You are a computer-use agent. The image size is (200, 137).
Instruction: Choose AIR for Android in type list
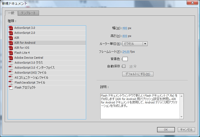47,43
